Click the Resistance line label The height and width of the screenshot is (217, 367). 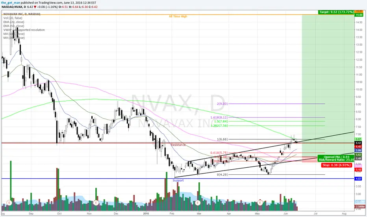pos(178,145)
